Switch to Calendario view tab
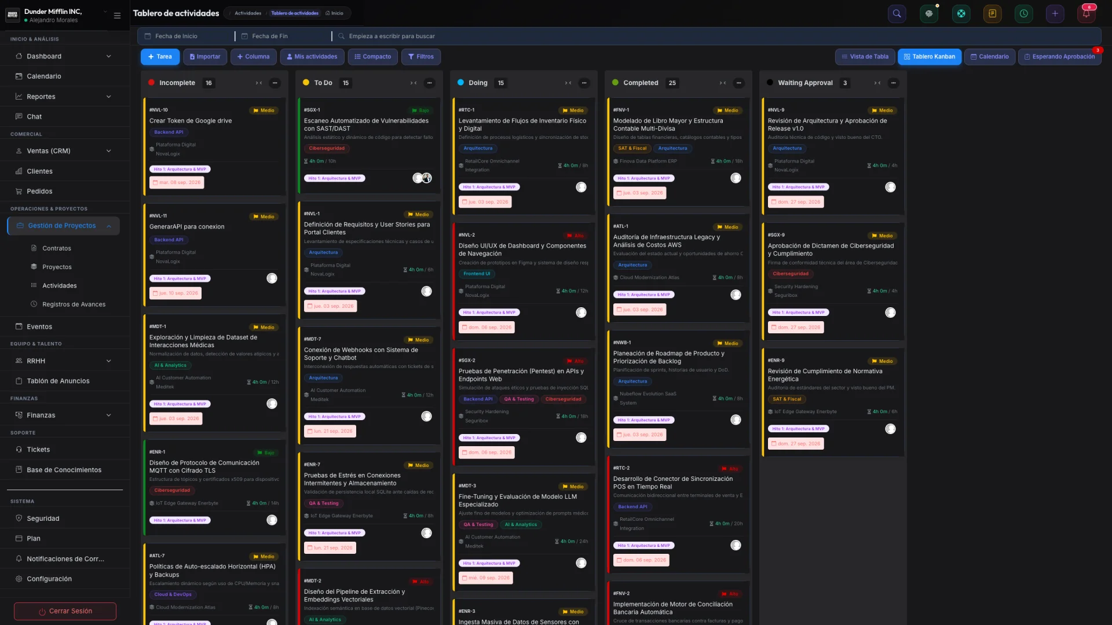Viewport: 1112px width, 625px height. pyautogui.click(x=989, y=57)
